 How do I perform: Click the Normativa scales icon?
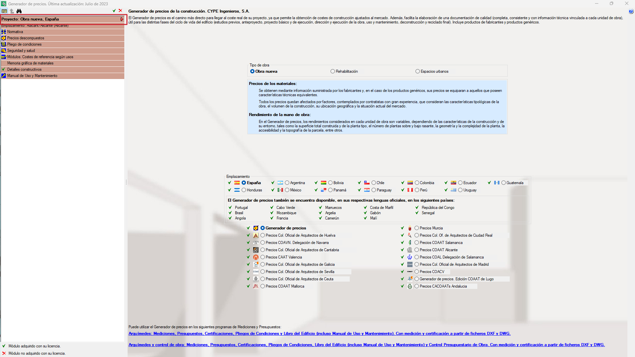tap(4, 32)
